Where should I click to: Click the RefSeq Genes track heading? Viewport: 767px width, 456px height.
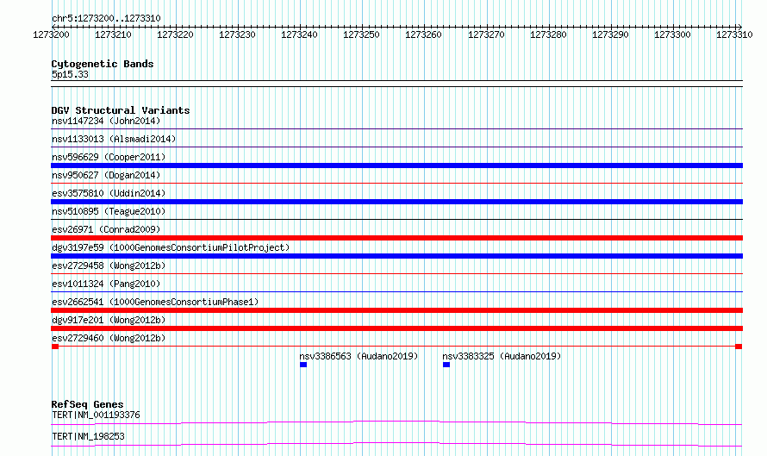pyautogui.click(x=88, y=404)
